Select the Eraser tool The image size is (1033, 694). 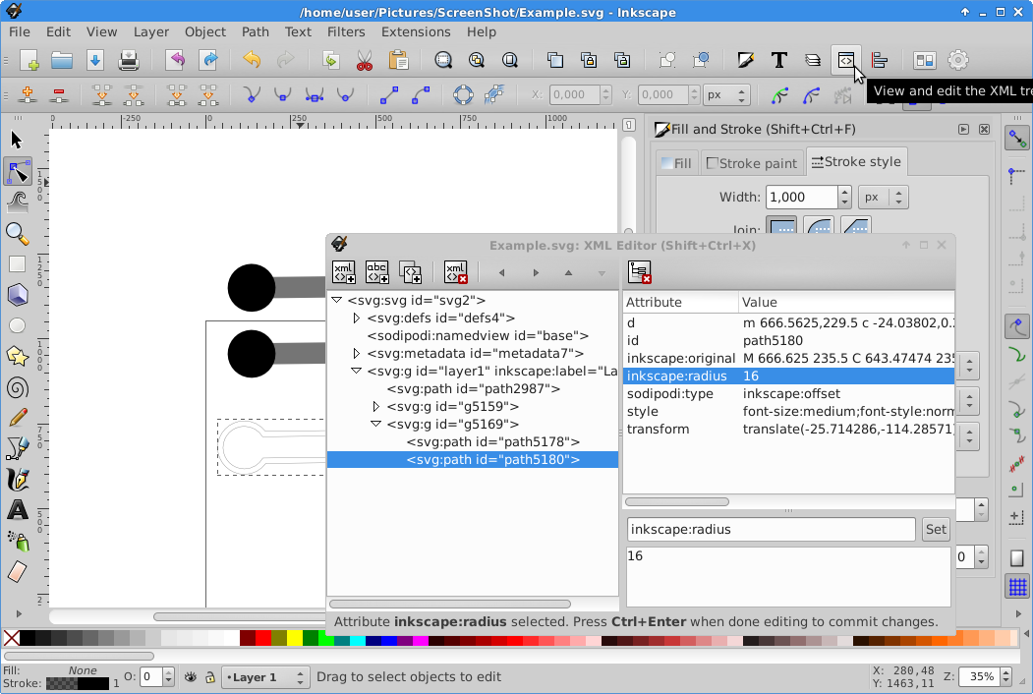click(17, 571)
